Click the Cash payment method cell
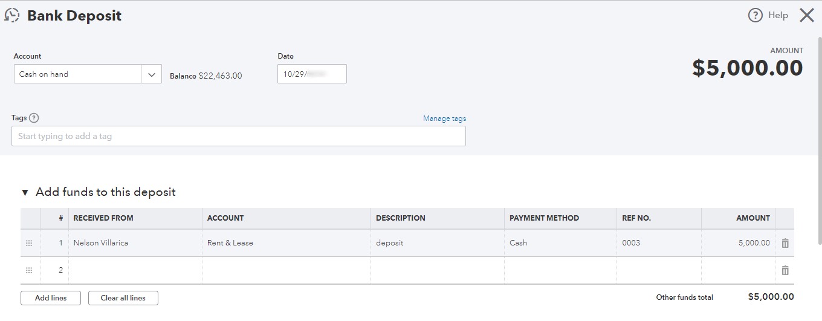This screenshot has height=321, width=822. point(560,243)
